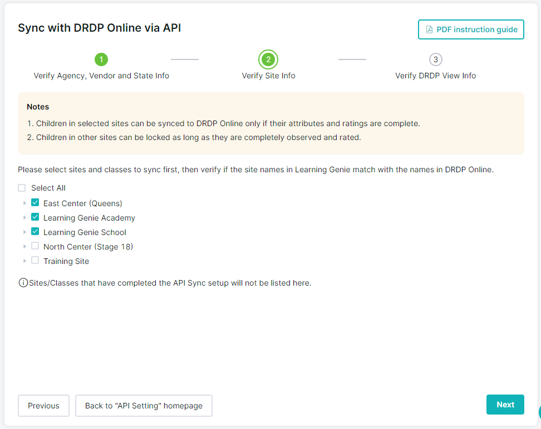Click the PDF file icon in guide button

coord(429,29)
